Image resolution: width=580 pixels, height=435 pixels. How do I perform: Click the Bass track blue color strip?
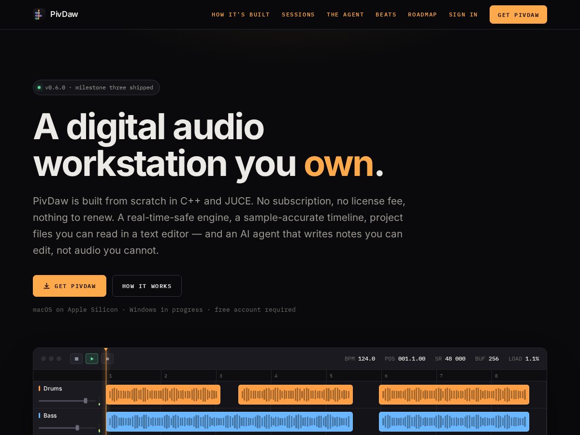(x=39, y=415)
